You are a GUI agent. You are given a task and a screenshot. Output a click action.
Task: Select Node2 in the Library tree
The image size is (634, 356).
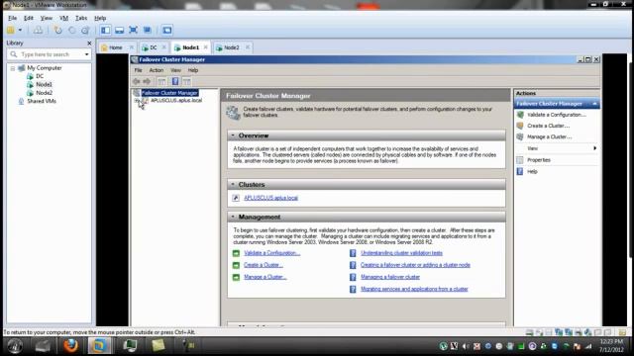44,93
